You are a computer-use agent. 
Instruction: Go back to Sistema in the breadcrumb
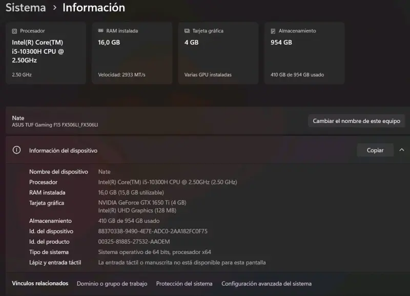tap(26, 8)
